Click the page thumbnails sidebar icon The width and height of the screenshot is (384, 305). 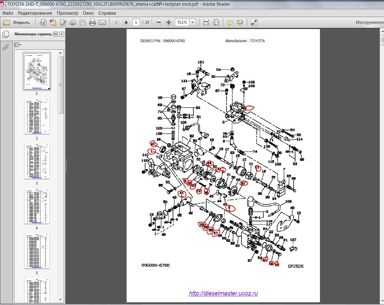6,34
